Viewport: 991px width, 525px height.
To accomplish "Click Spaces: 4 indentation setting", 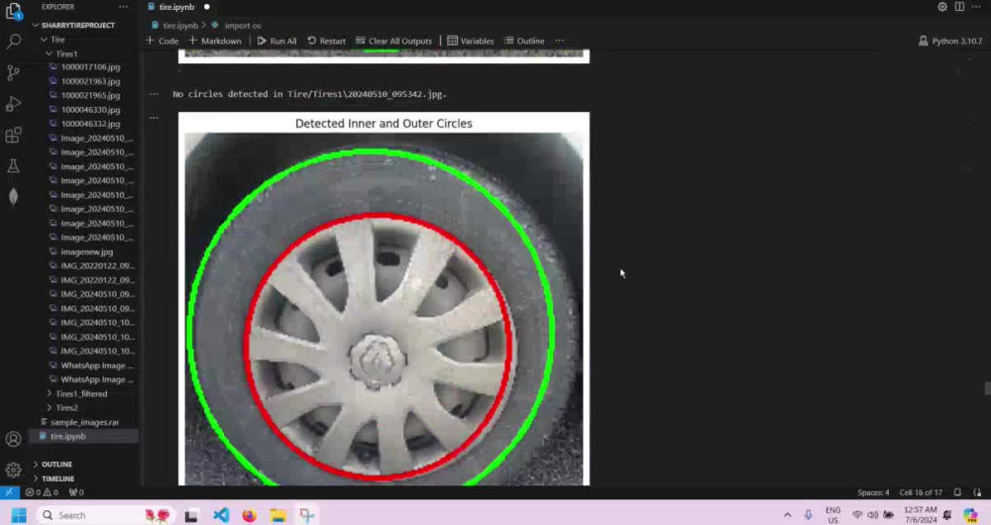I will click(x=873, y=492).
